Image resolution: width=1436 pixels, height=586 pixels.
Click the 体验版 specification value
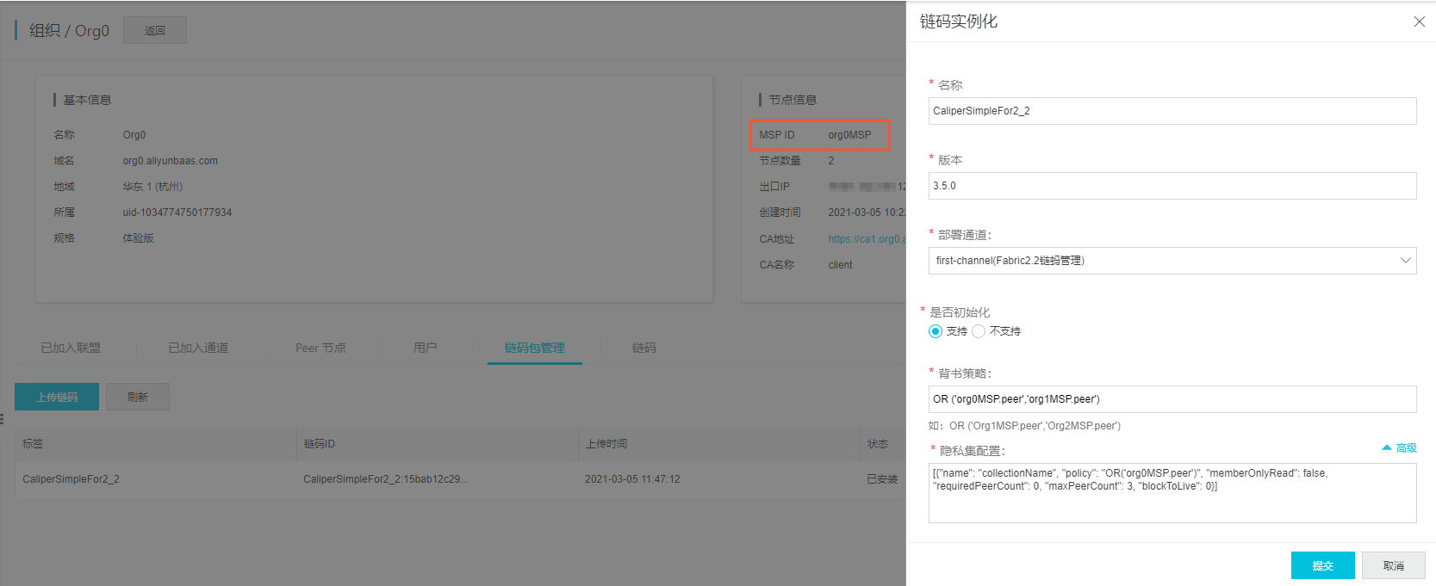point(138,238)
